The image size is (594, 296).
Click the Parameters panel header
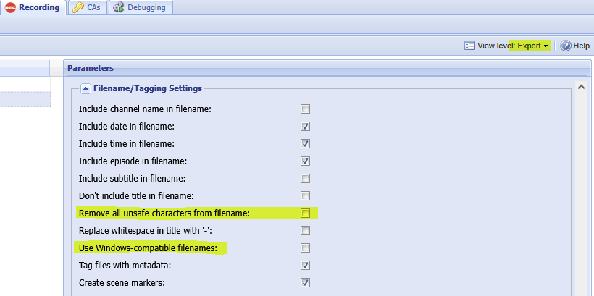coord(327,68)
